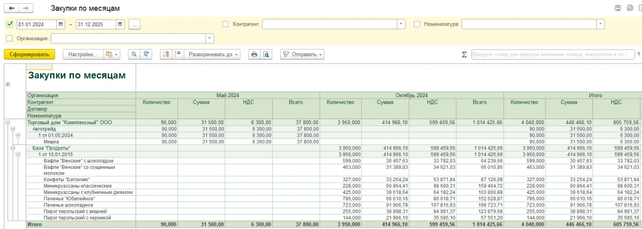Expand the report header plus icon
Viewport: 642px width, 229px height.
click(x=8, y=84)
